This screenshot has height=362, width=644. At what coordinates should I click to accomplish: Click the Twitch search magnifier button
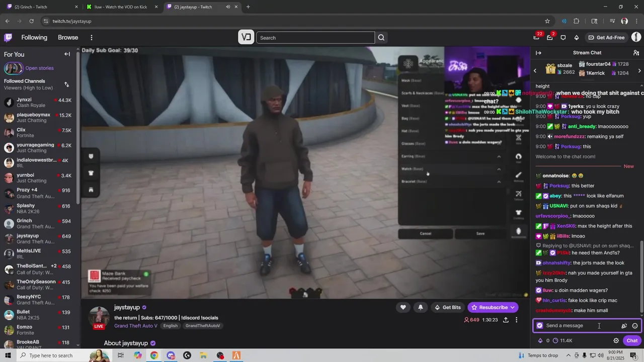coord(381,38)
